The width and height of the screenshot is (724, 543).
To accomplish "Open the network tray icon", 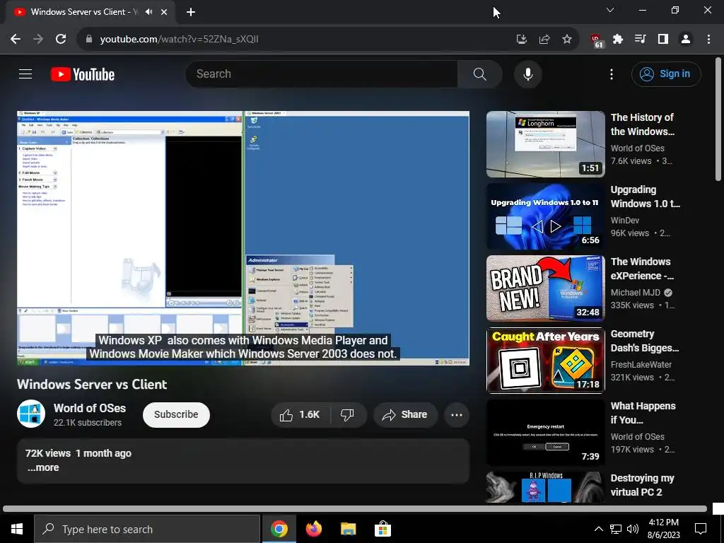I will click(616, 529).
